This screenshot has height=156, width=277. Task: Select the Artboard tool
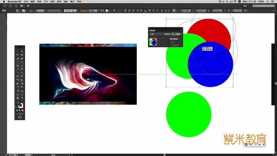pyautogui.click(x=18, y=94)
